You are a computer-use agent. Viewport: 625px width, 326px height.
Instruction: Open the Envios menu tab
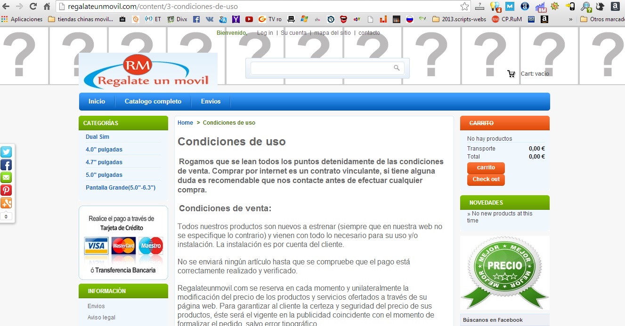click(x=211, y=101)
